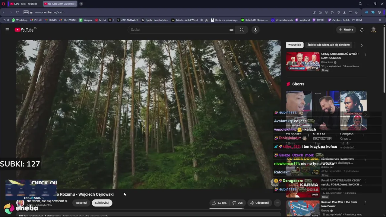Open options for RandomBruce i Mamm0n video

(365, 159)
